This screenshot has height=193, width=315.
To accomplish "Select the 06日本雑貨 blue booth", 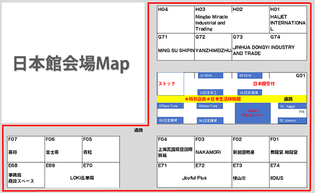I will tap(210, 121).
